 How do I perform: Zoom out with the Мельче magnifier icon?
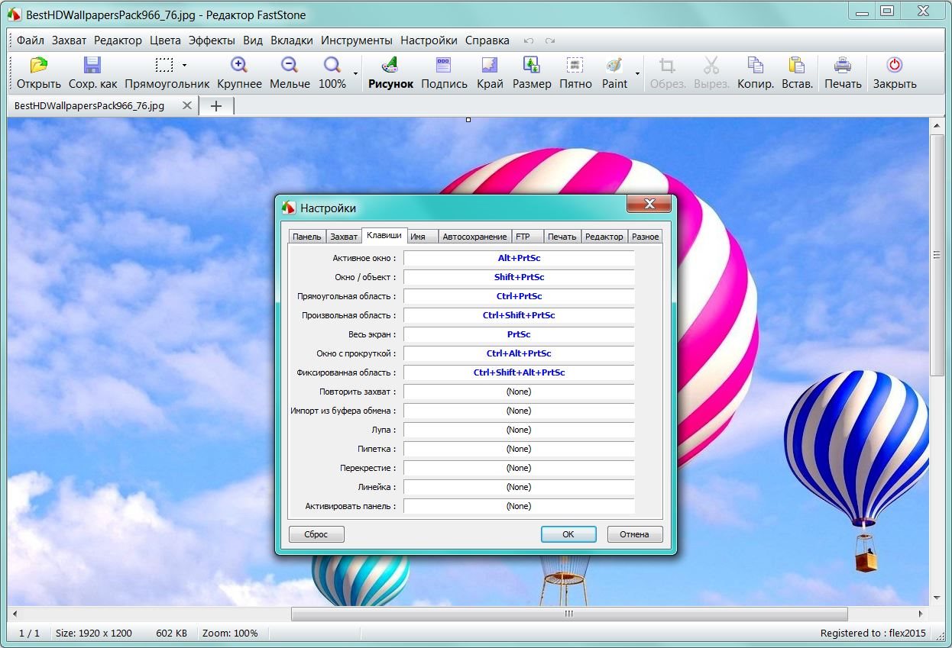pos(290,66)
